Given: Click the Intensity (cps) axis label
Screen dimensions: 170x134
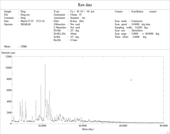Looking at the screenshot, I should pos(9,52).
